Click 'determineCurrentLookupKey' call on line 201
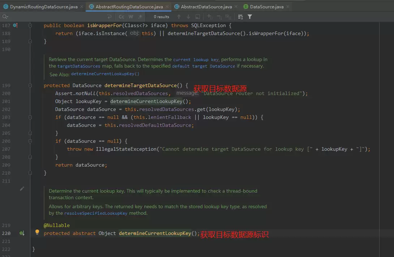The height and width of the screenshot is (257, 394). point(146,102)
